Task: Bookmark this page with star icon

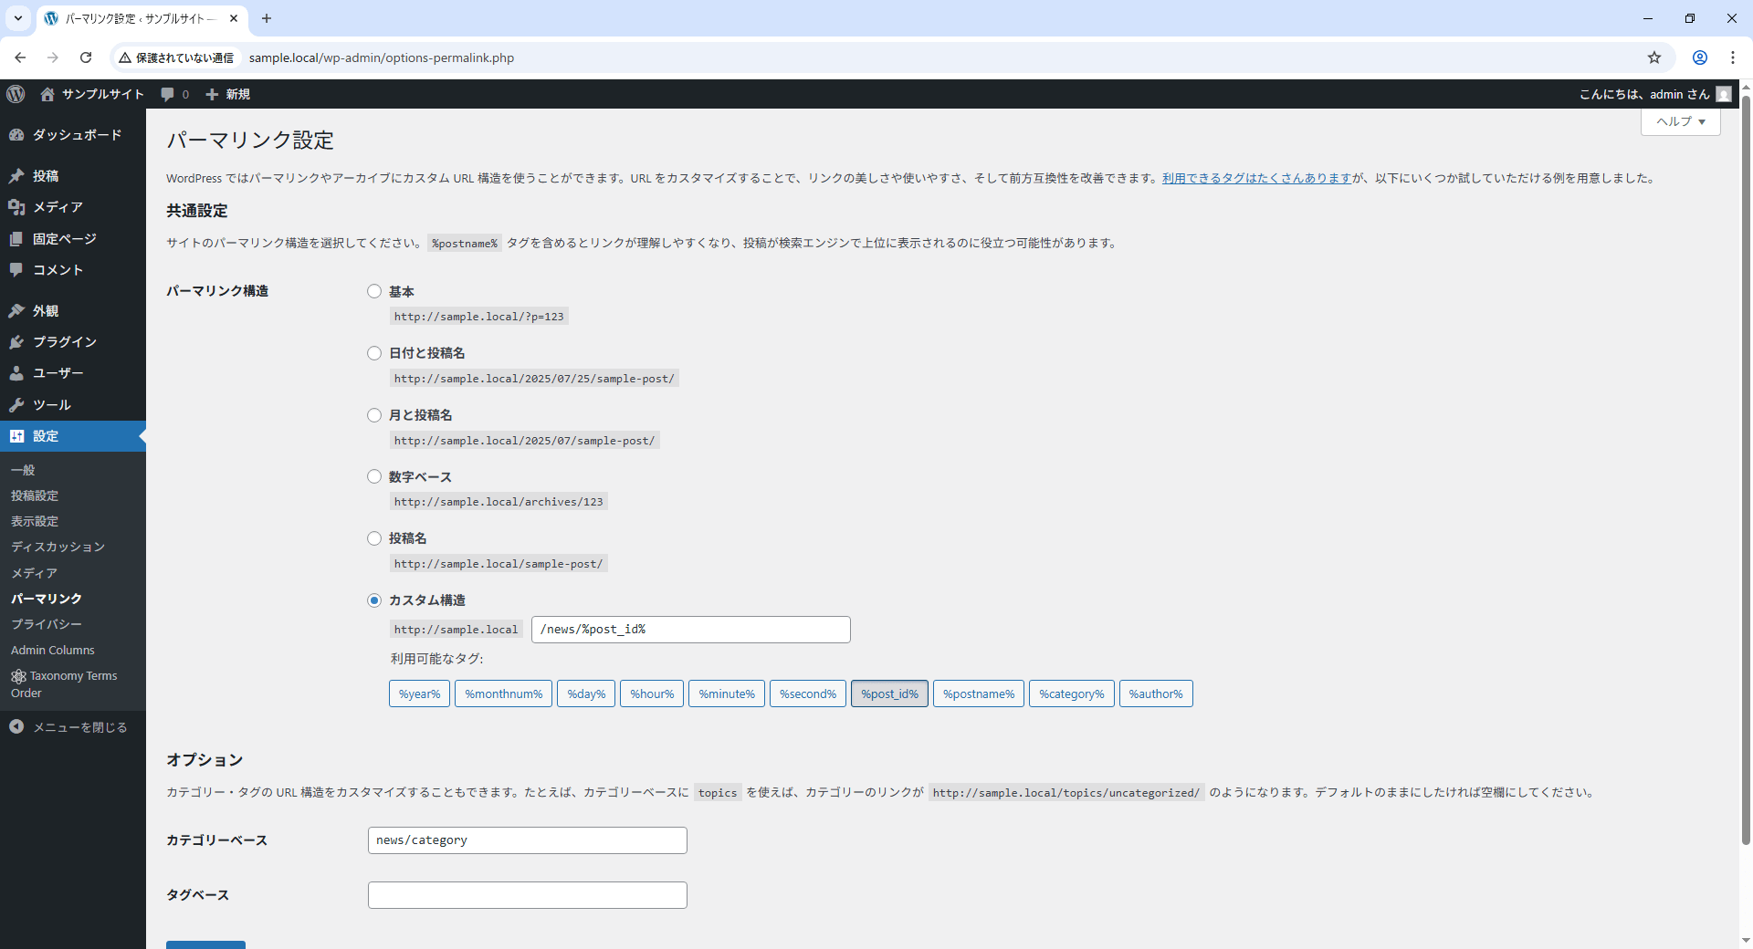Action: click(x=1654, y=57)
